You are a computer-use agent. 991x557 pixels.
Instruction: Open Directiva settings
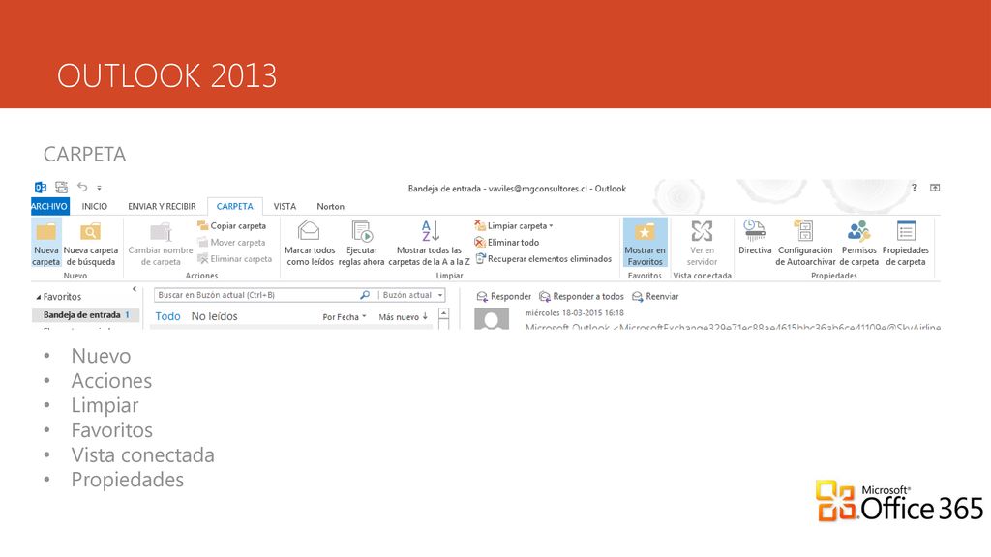(x=755, y=238)
